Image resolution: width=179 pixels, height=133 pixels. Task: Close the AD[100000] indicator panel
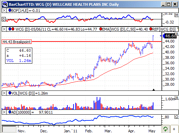point(4,112)
